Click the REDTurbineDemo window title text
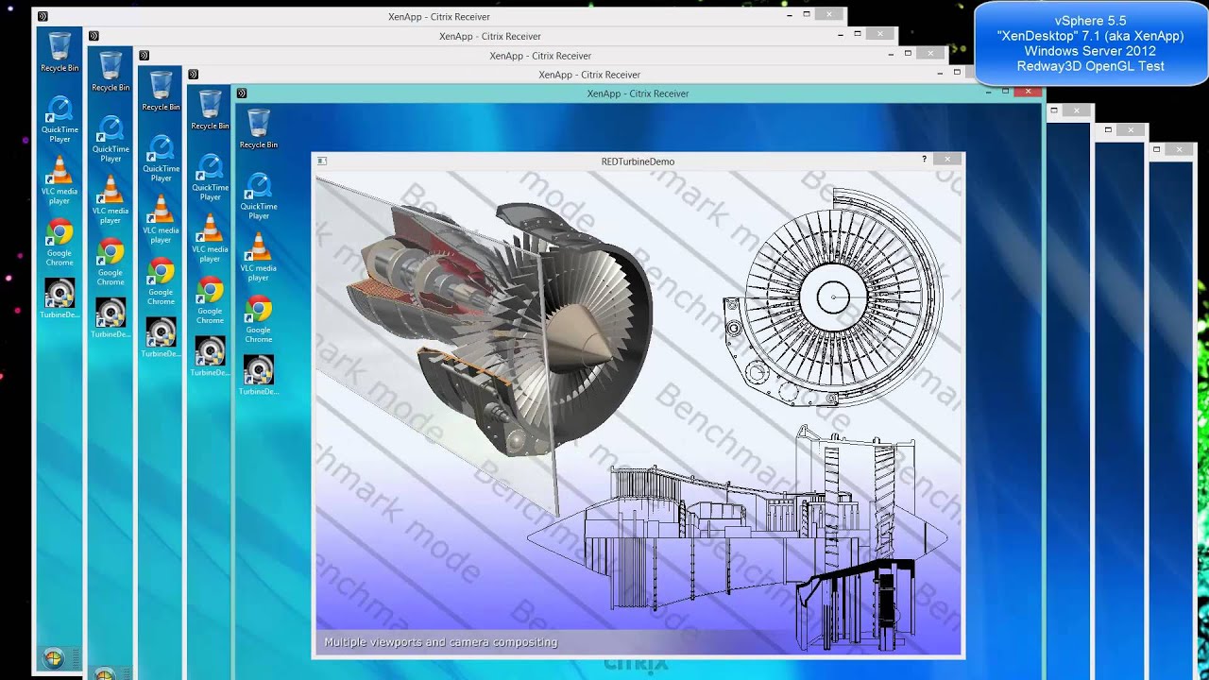 tap(638, 161)
